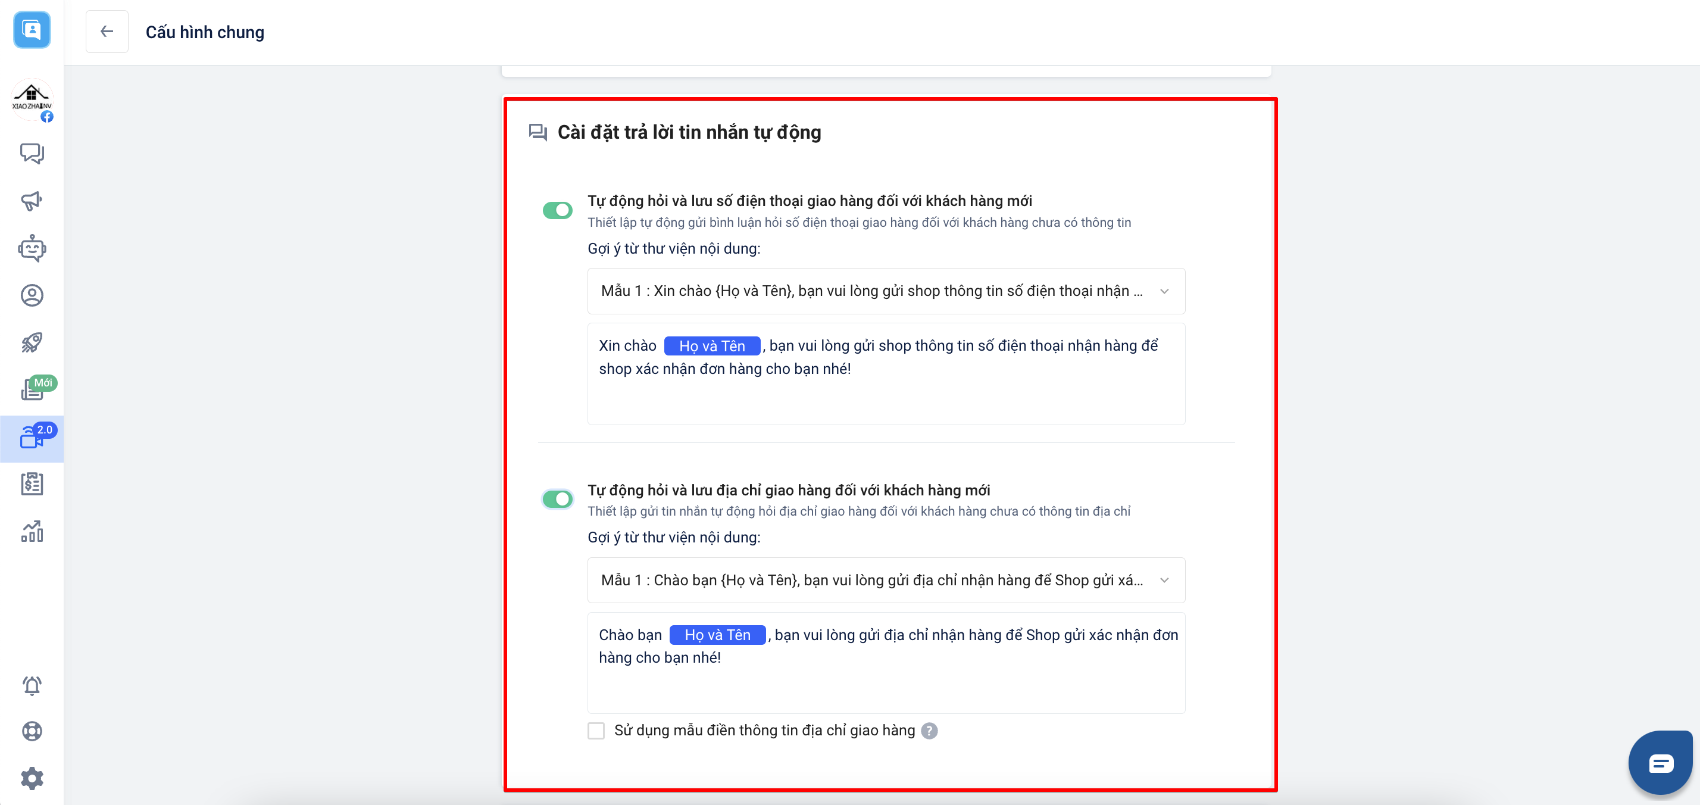
Task: Open the megaphone campaign icon
Action: [x=32, y=201]
